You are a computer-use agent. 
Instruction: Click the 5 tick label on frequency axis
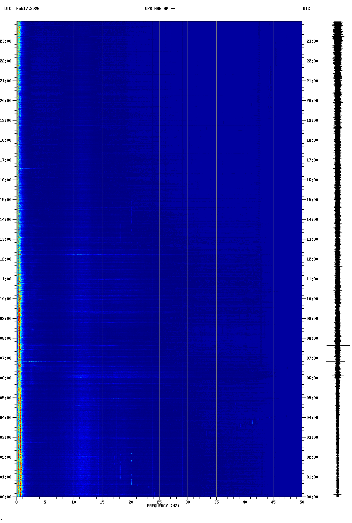(45, 502)
